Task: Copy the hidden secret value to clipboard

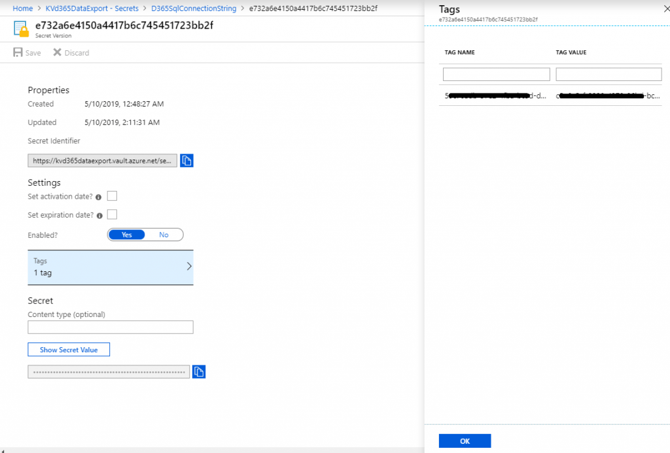Action: tap(199, 371)
